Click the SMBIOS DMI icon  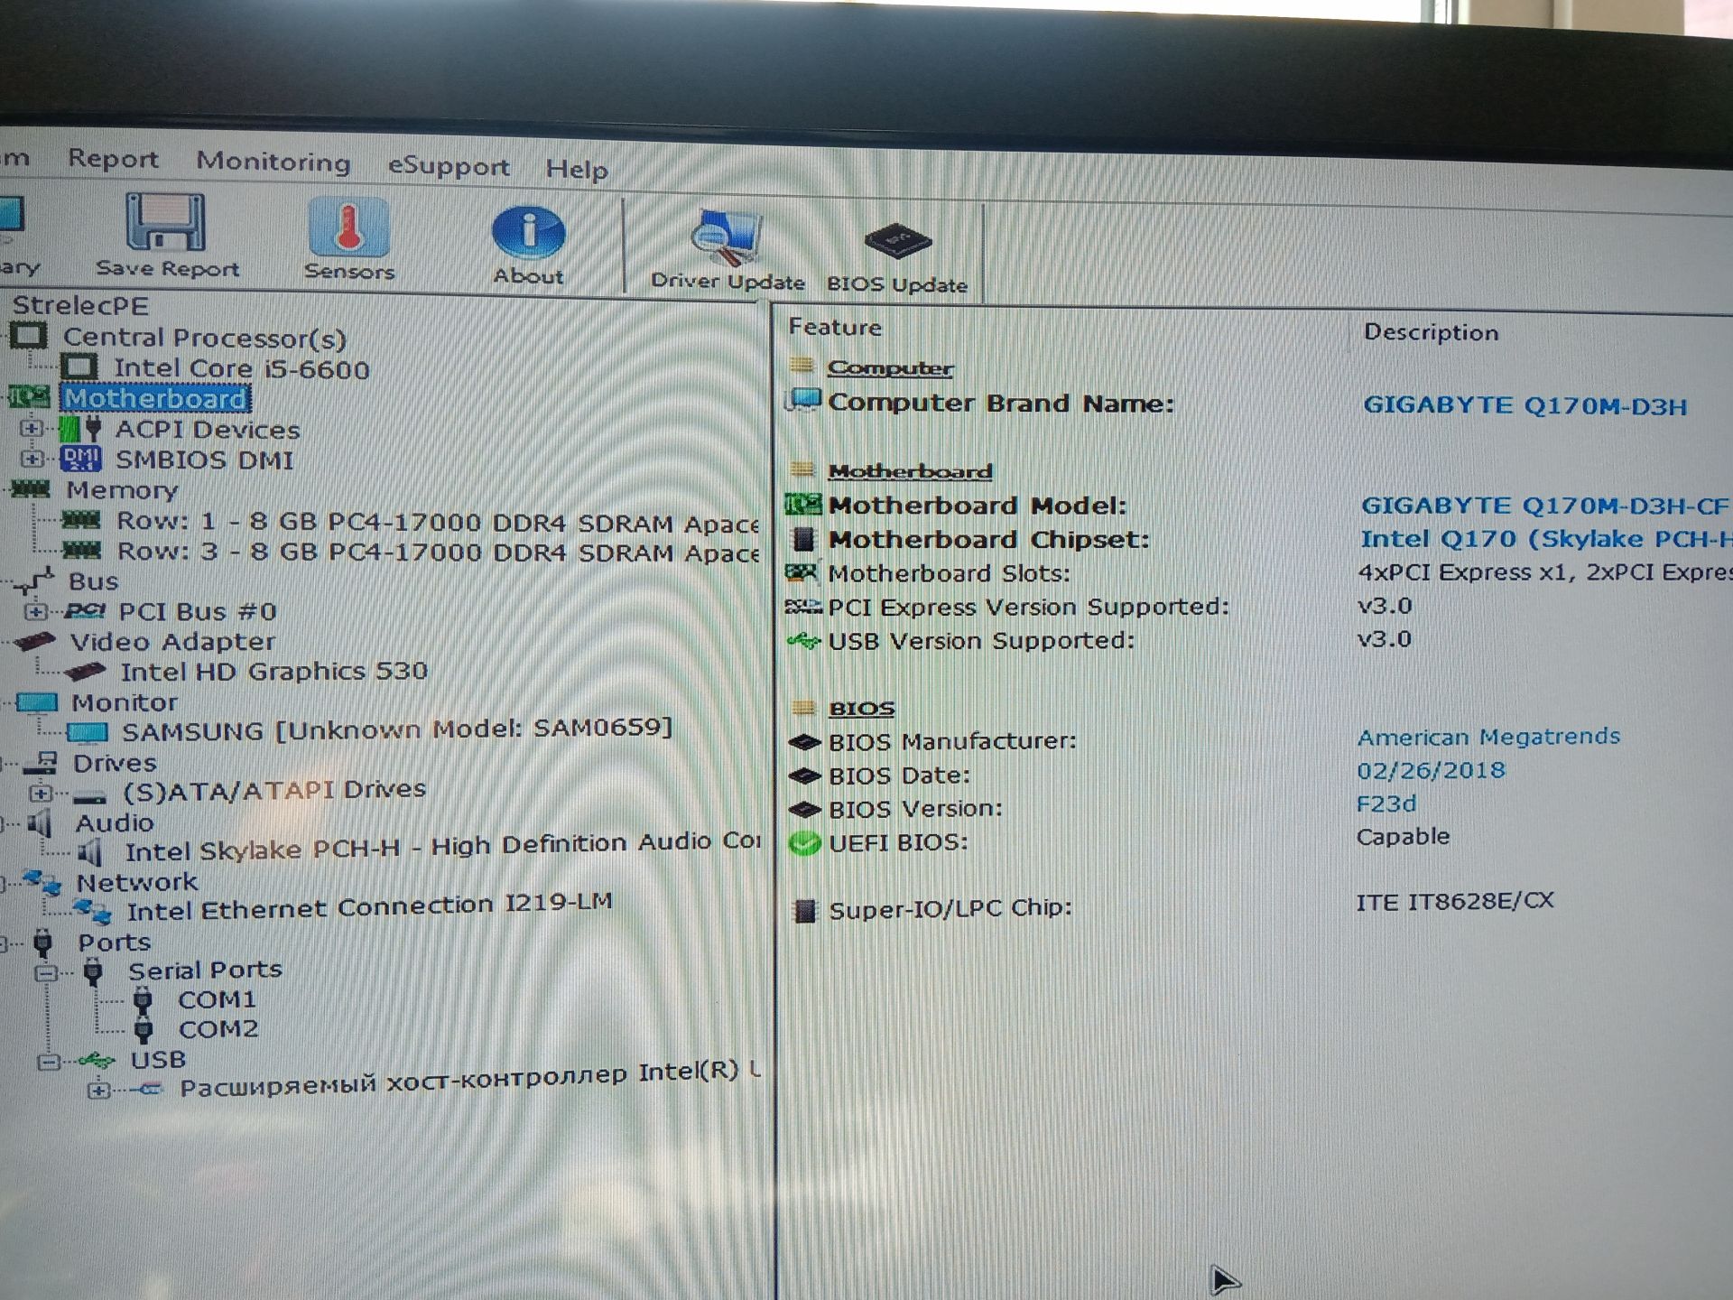[x=81, y=459]
